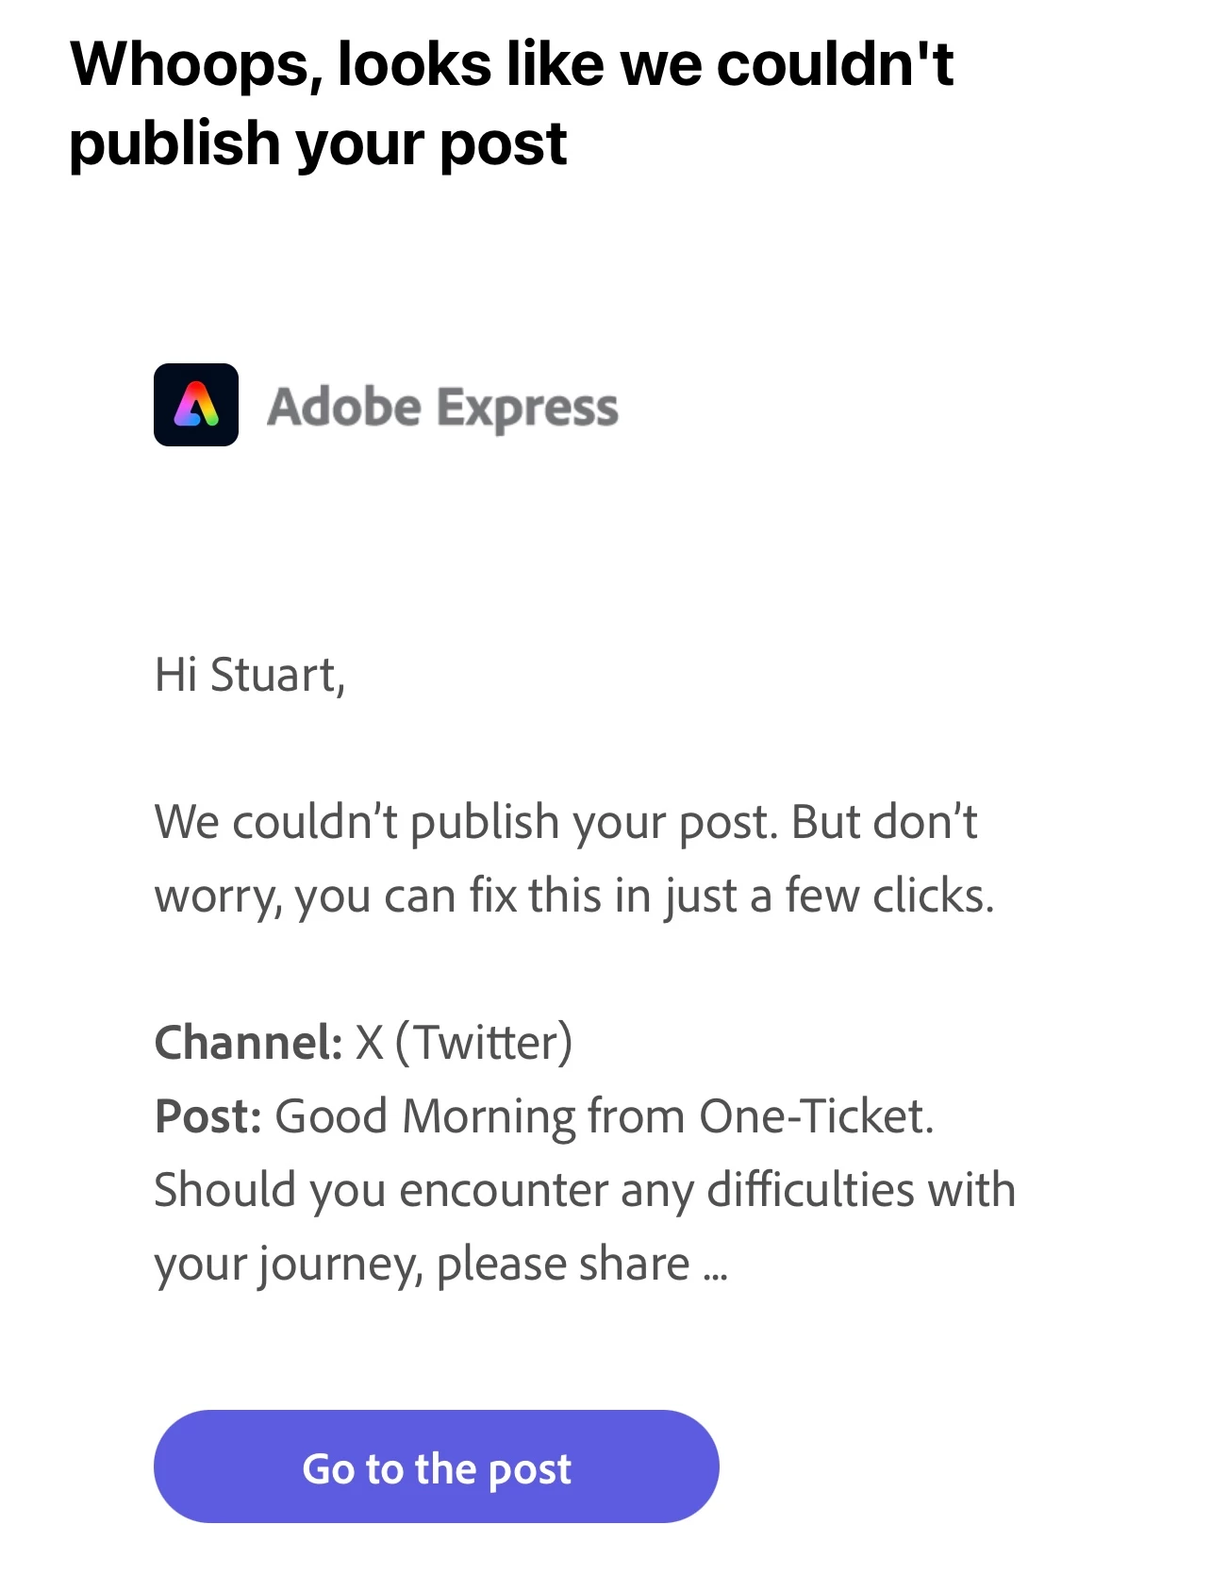Click the "We couldn't publish your post" sentence
The width and height of the screenshot is (1211, 1575).
(467, 821)
